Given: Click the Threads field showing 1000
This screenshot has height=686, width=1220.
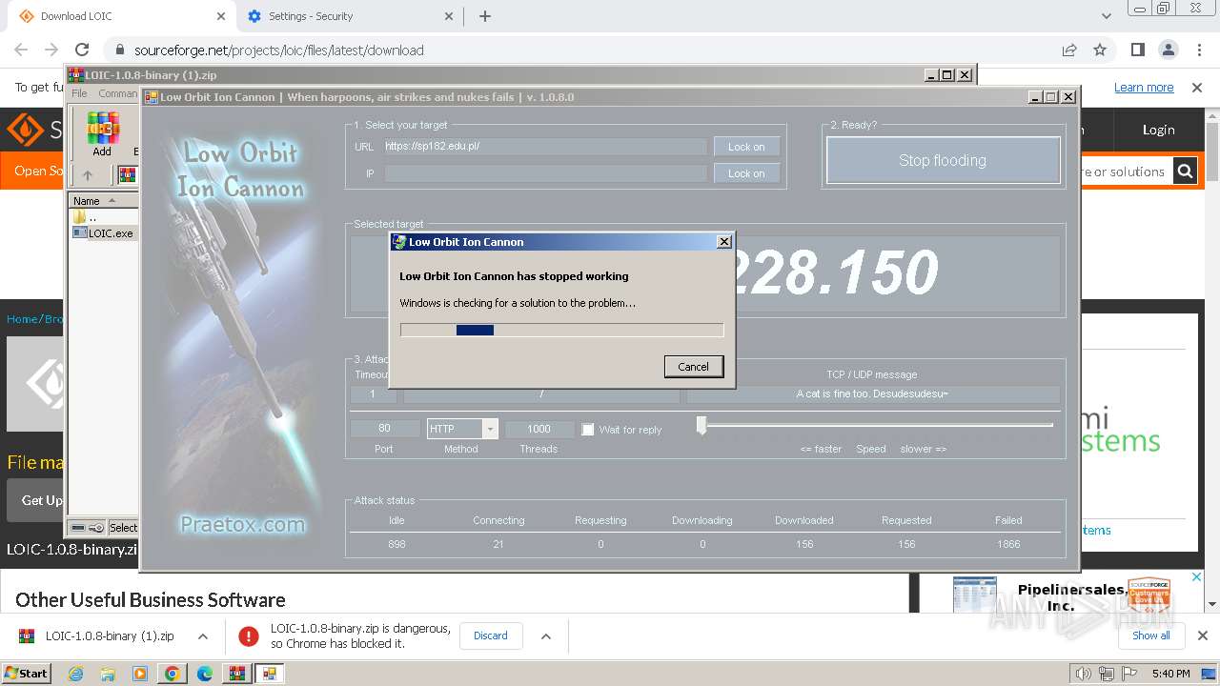Looking at the screenshot, I should click(x=539, y=429).
